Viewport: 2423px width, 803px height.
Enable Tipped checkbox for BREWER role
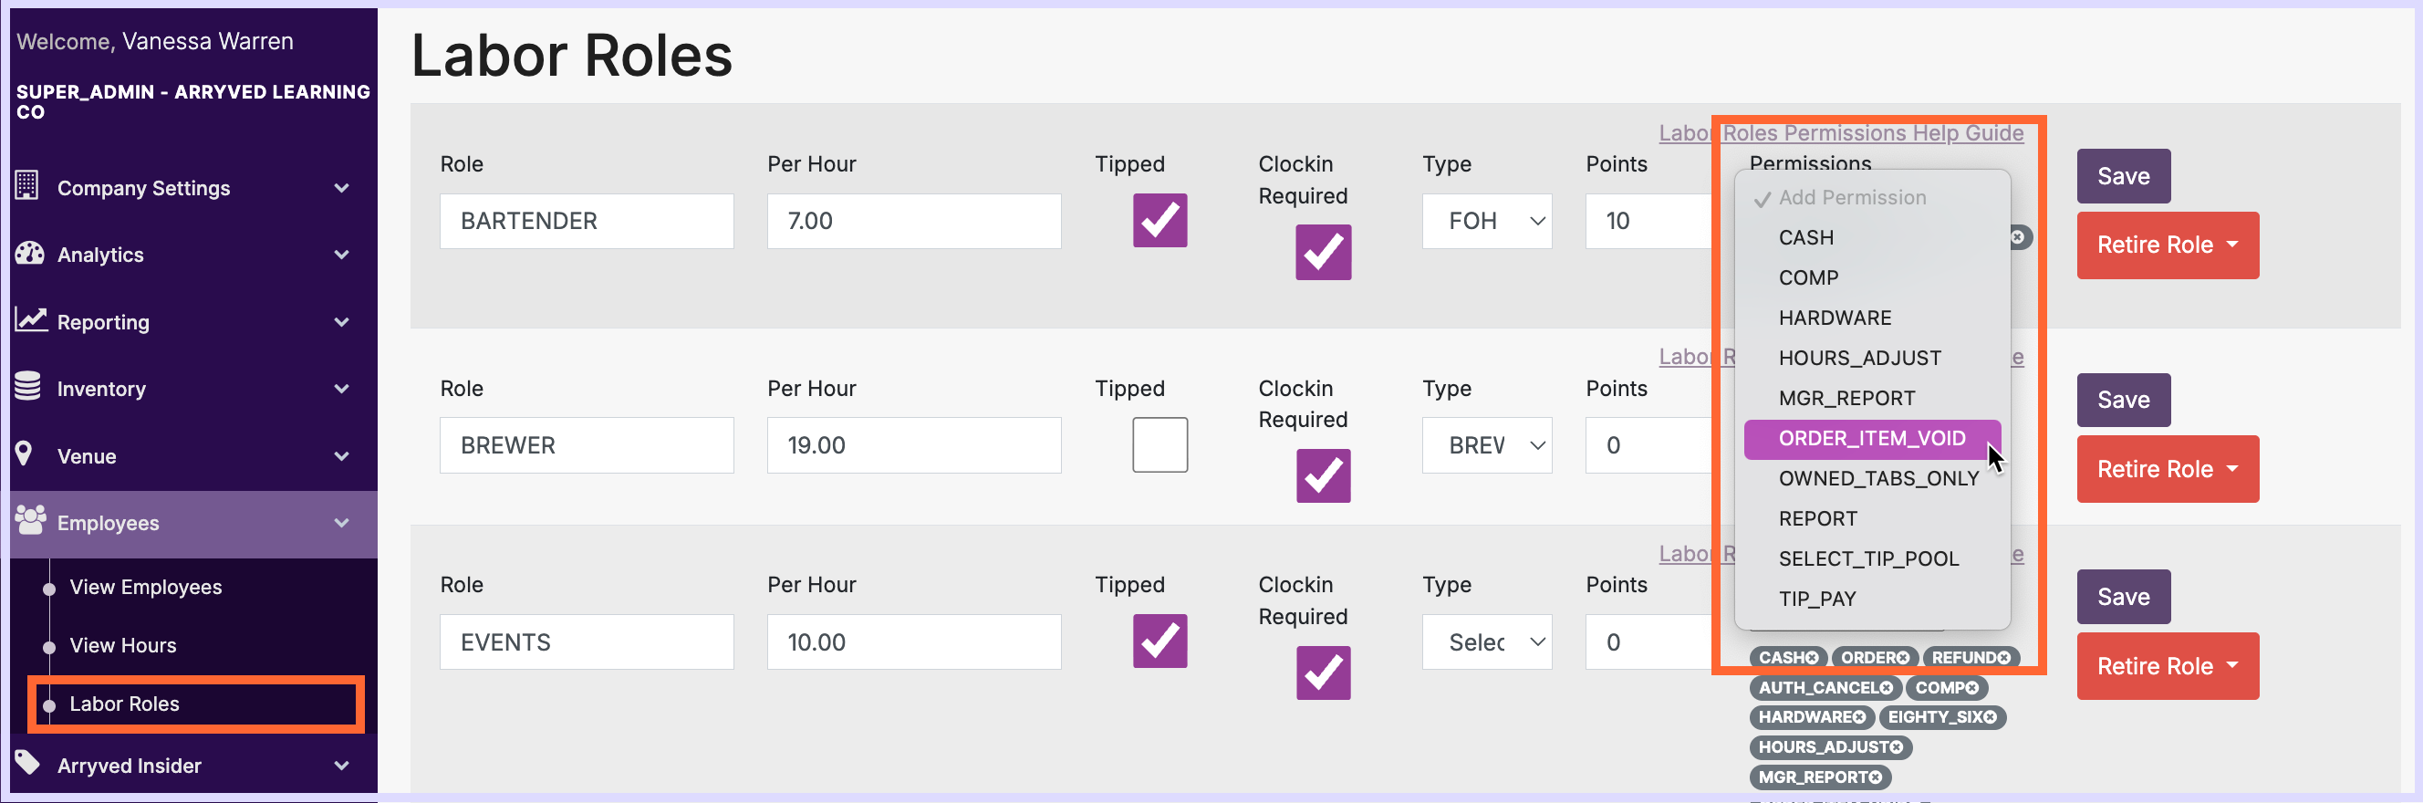(1159, 444)
